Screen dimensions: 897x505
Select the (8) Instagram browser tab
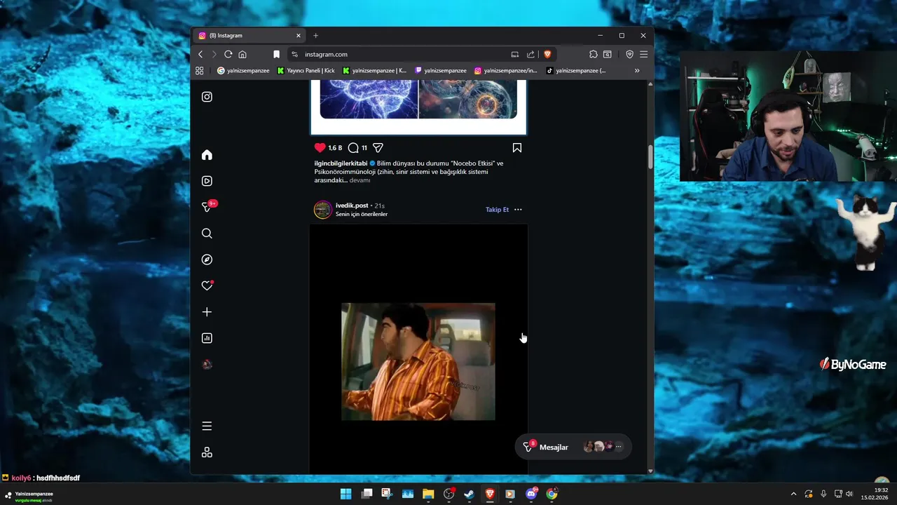[249, 36]
